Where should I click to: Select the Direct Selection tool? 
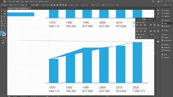pyautogui.click(x=5, y=11)
